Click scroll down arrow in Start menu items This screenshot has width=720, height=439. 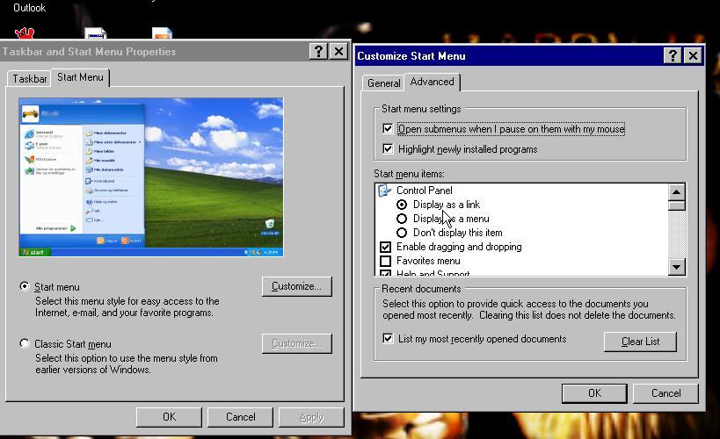click(676, 267)
